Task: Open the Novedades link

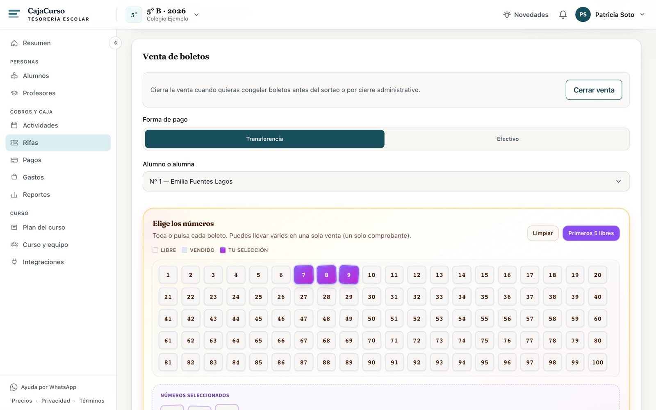Action: [526, 15]
